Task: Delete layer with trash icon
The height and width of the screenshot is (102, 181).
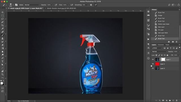Action: pyautogui.click(x=176, y=101)
